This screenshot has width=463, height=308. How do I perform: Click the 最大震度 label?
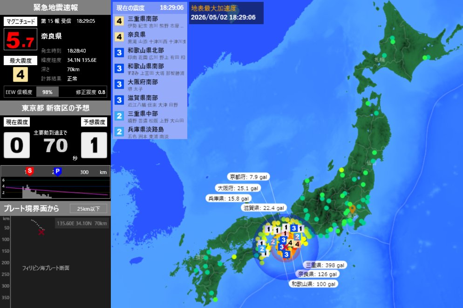[x=20, y=60]
